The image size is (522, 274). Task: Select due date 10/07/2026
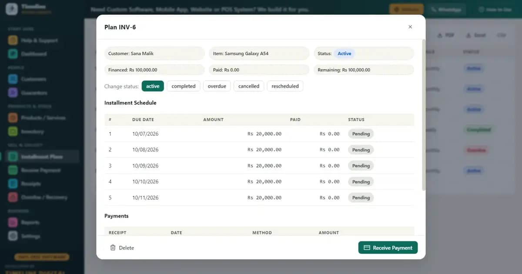(x=145, y=134)
